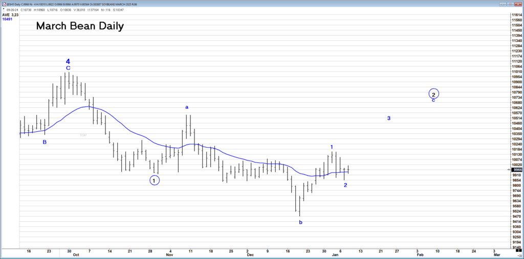This screenshot has width=524, height=259.
Task: Click the chart window icon in title bar
Action: pyautogui.click(x=4, y=4)
